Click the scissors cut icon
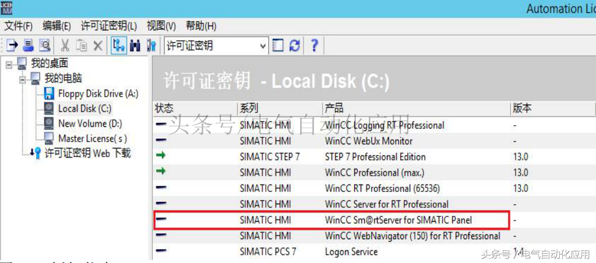596x263 pixels. tap(65, 45)
